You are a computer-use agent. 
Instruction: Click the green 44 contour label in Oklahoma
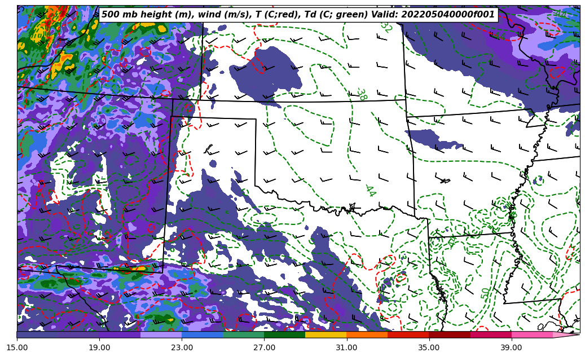click(x=371, y=191)
